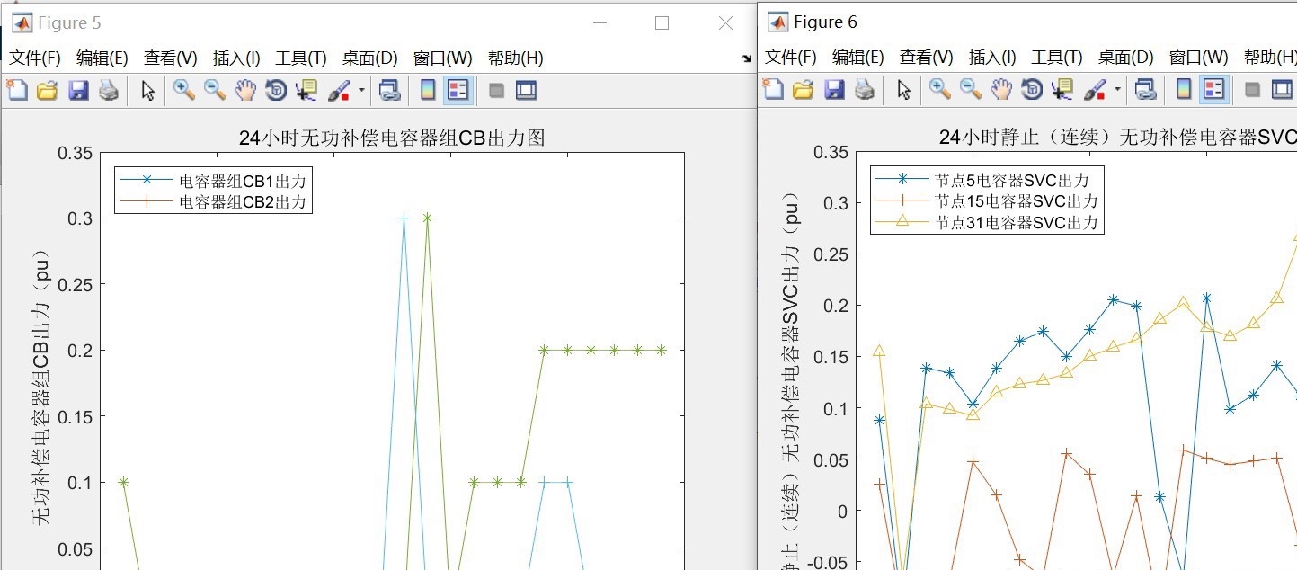Select Zoom In tool in Figure 6
Viewport: 1297px width, 570px height.
point(940,90)
